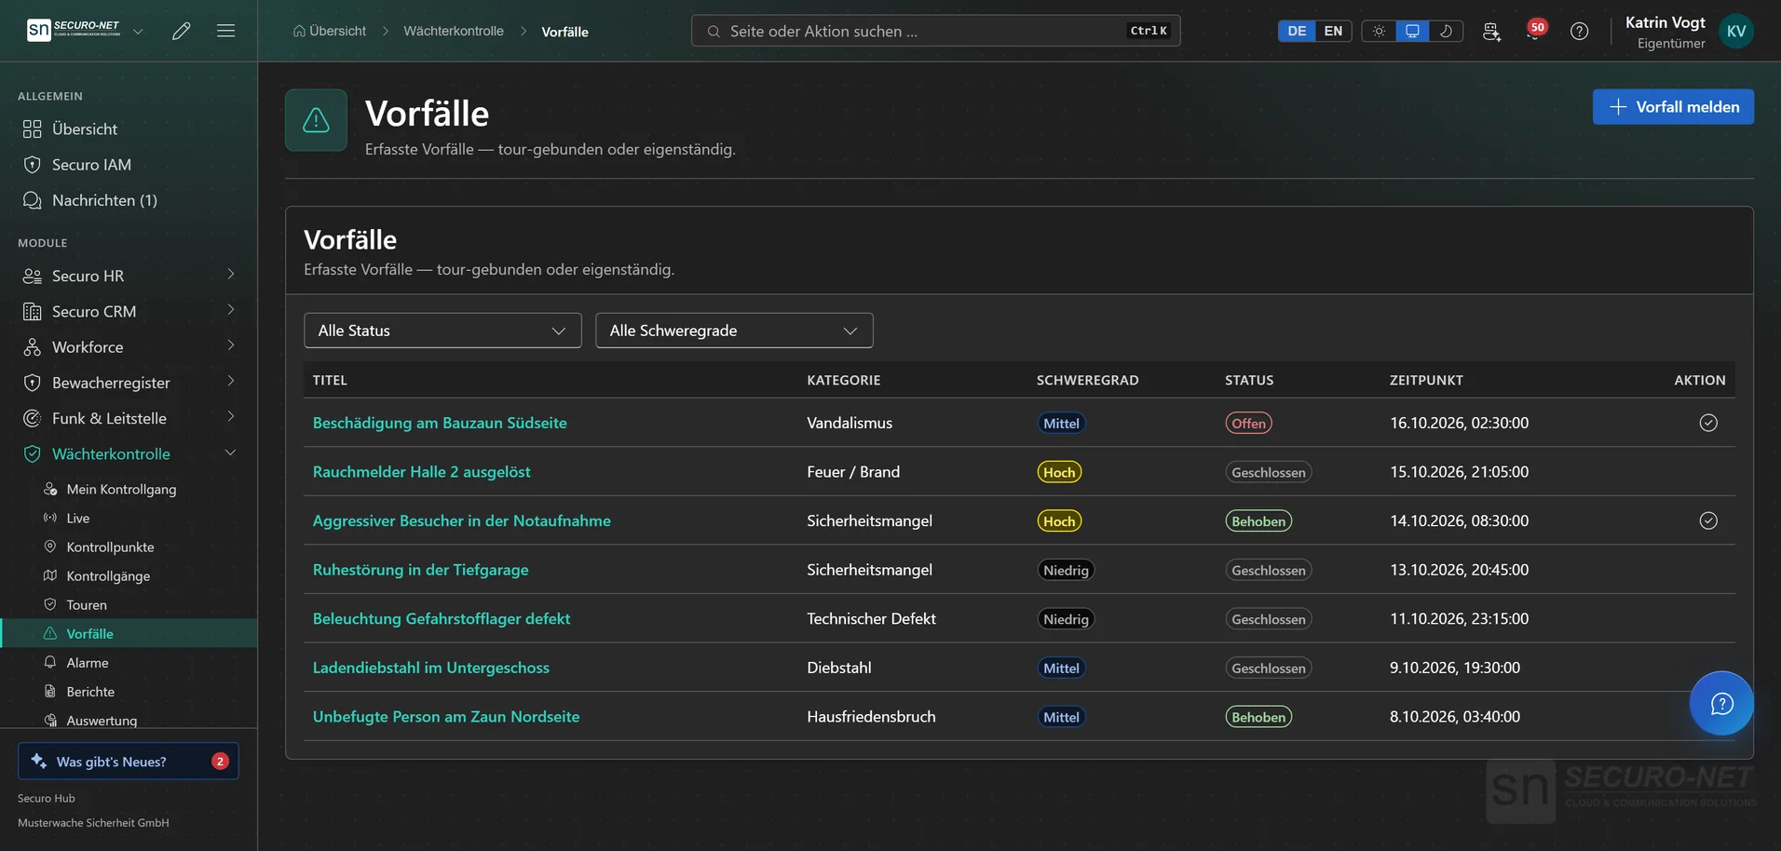1781x851 pixels.
Task: Expand the Bewacherregister module
Action: 129,383
